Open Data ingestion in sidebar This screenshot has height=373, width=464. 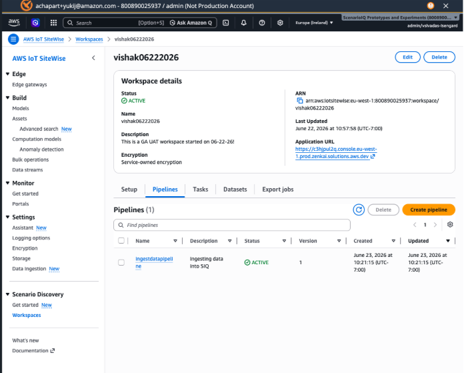(29, 269)
